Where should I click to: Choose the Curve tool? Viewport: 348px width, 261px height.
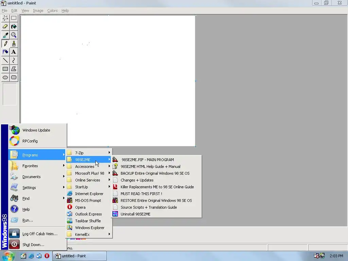pyautogui.click(x=14, y=60)
